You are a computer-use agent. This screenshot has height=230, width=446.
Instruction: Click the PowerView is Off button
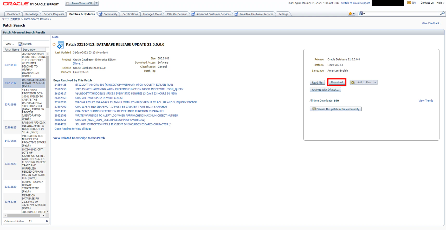tap(79, 3)
